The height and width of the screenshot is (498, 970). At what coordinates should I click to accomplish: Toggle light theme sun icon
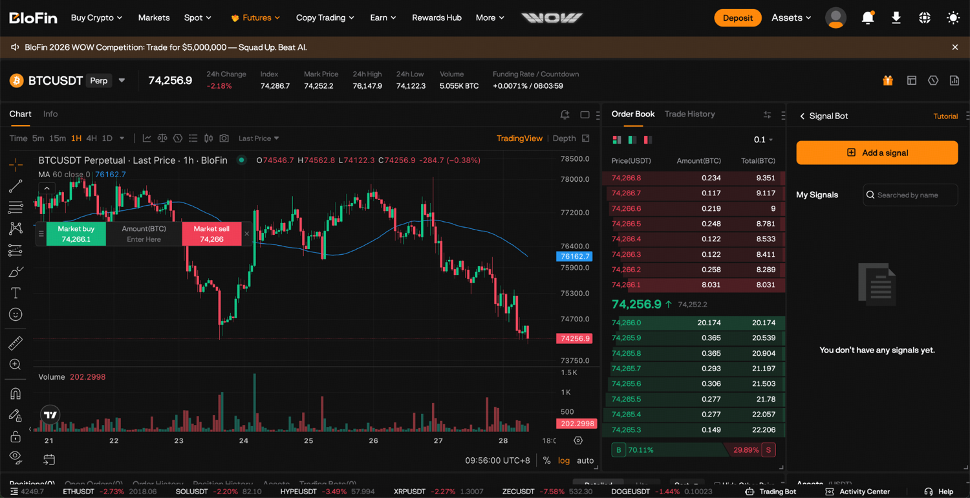[x=953, y=17]
